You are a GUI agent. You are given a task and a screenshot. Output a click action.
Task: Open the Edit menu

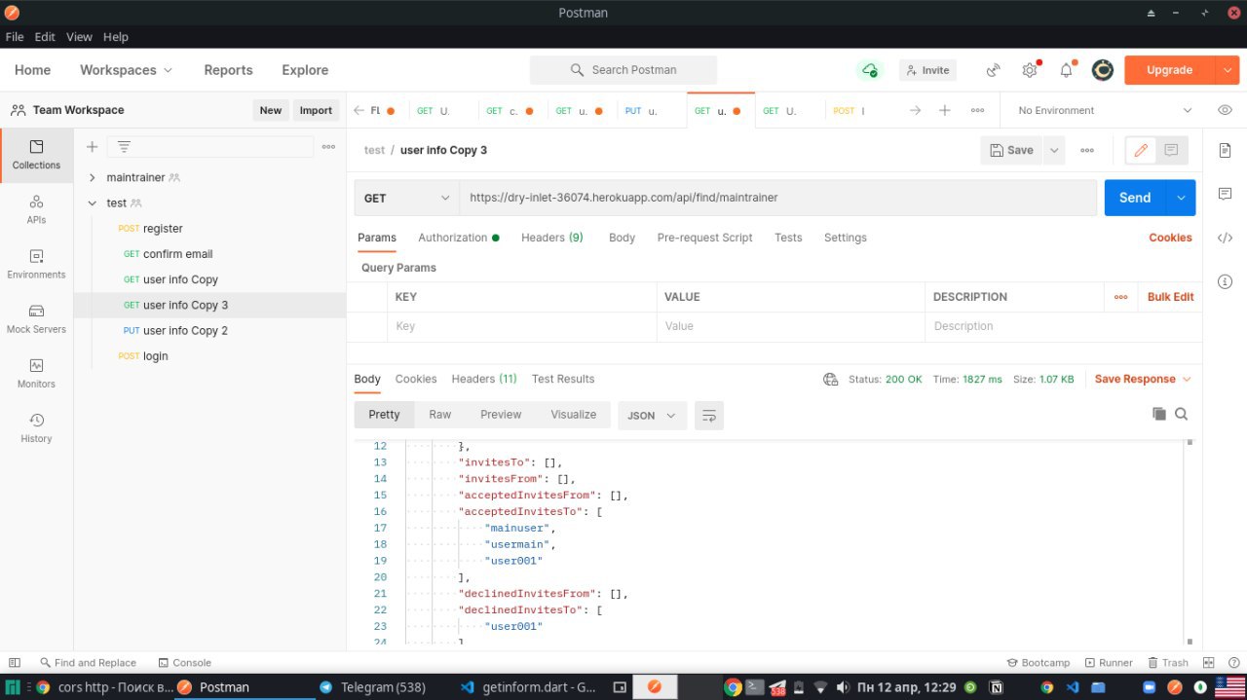(x=45, y=37)
